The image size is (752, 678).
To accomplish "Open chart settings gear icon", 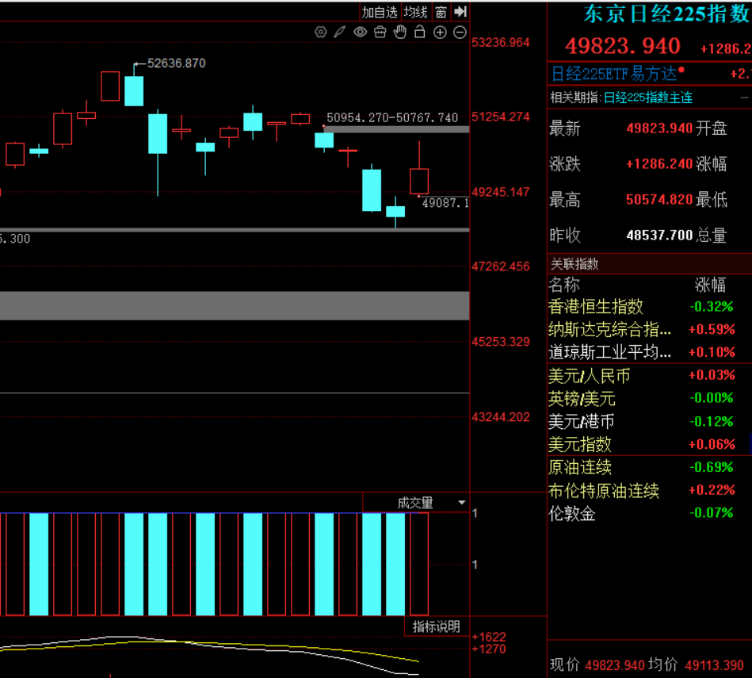I will (x=320, y=33).
